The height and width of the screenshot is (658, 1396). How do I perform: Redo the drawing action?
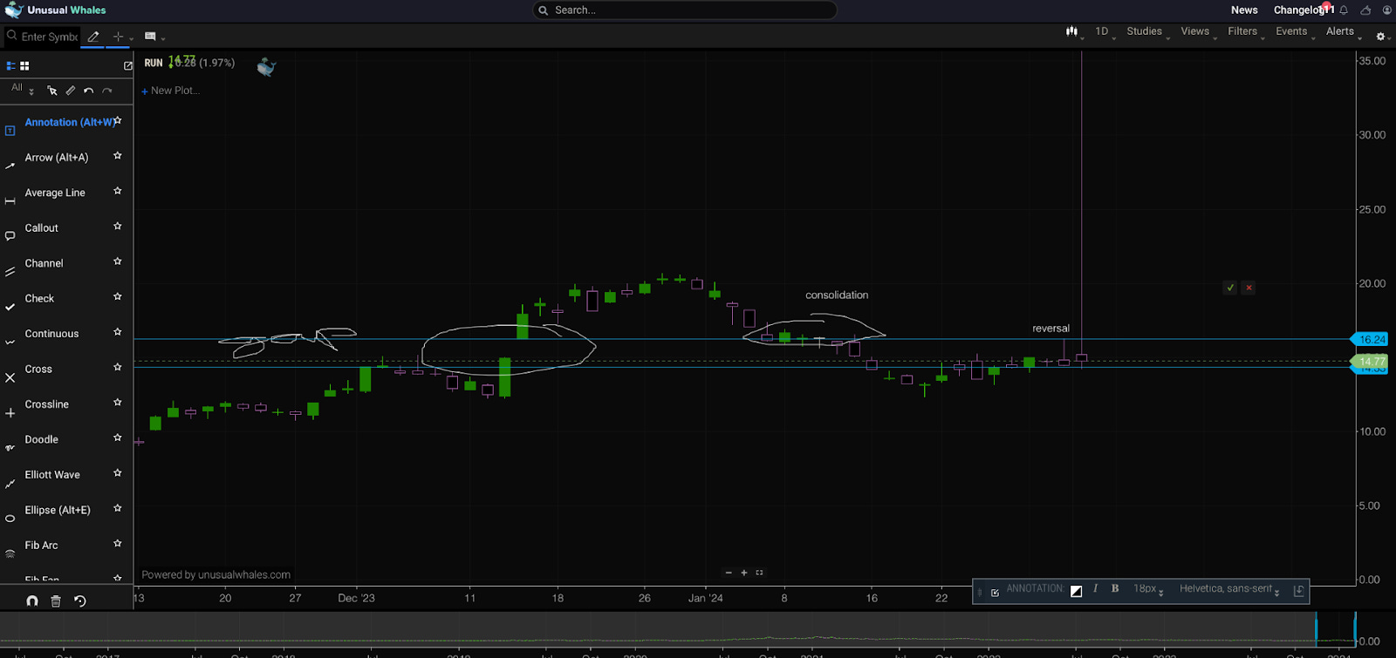pos(107,91)
